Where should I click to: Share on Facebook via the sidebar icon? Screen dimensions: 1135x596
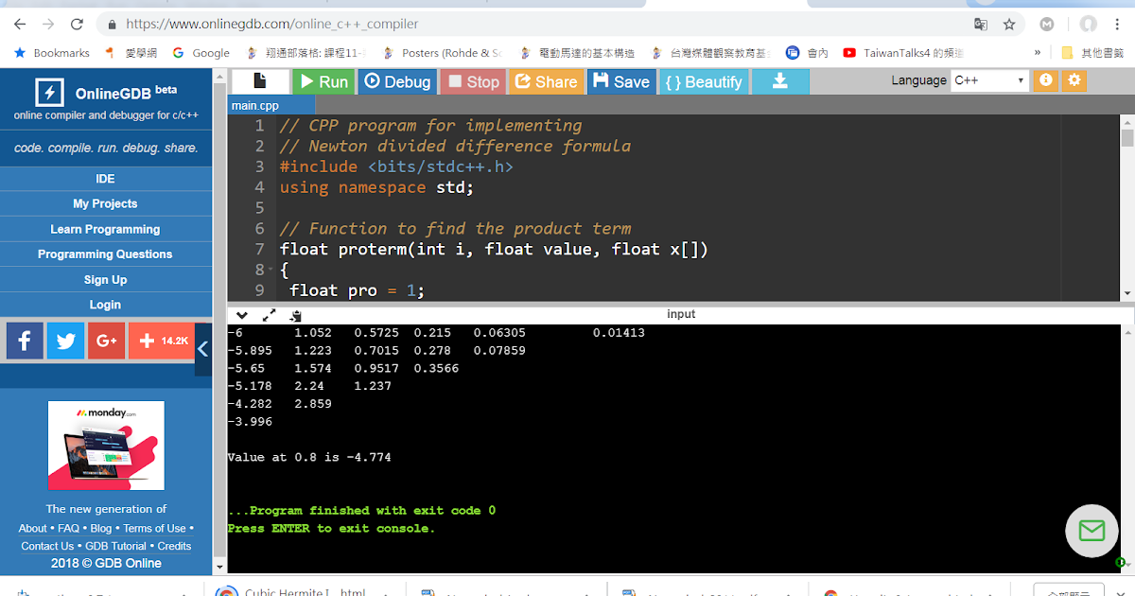[25, 341]
